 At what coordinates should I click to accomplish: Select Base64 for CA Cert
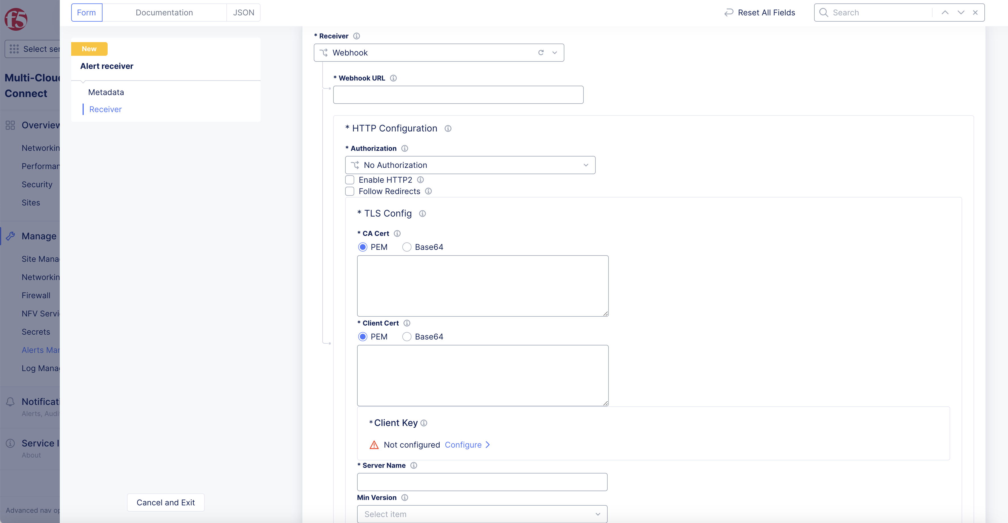click(x=407, y=247)
